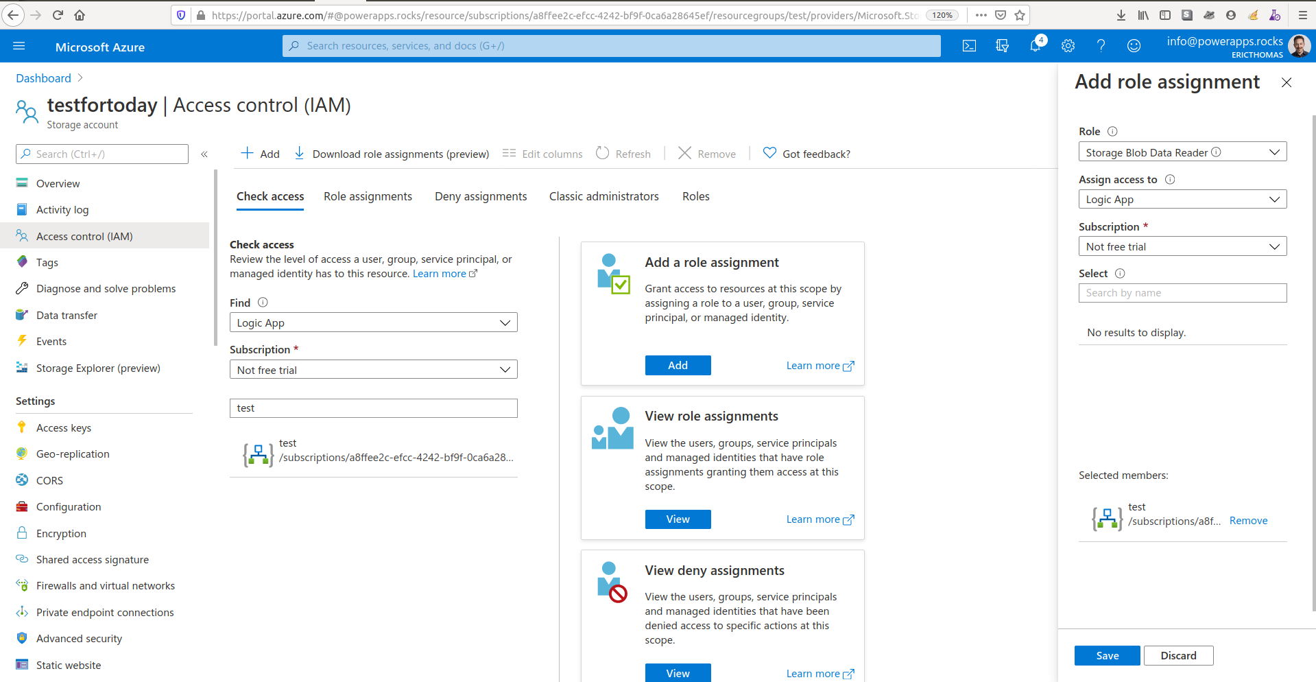Open the Cloud Shell terminal icon

[969, 45]
